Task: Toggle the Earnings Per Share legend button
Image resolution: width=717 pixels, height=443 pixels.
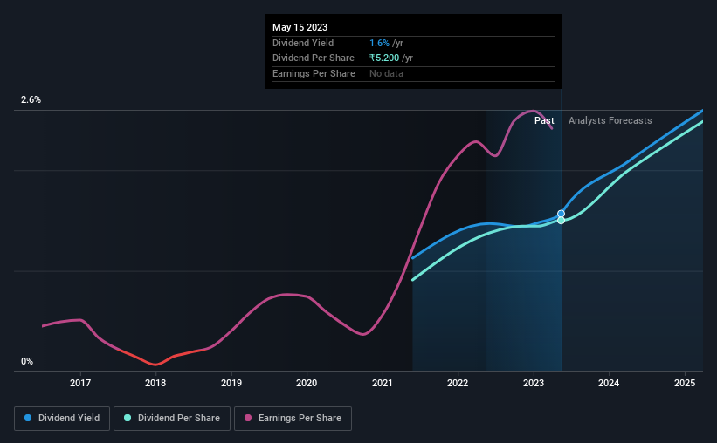Action: coord(293,419)
